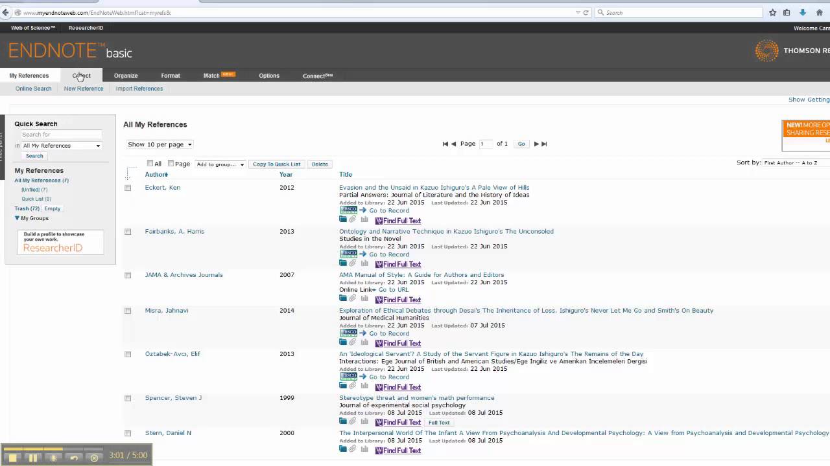Open Add to group dropdown
Screen dimensions: 830x466
220,164
